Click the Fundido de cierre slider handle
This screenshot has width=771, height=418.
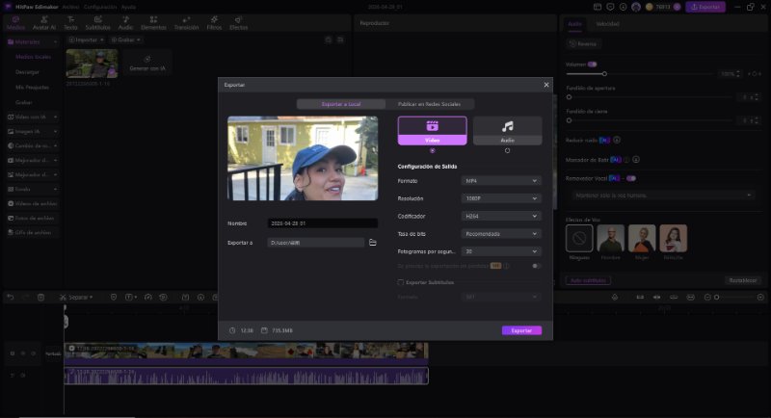[569, 120]
